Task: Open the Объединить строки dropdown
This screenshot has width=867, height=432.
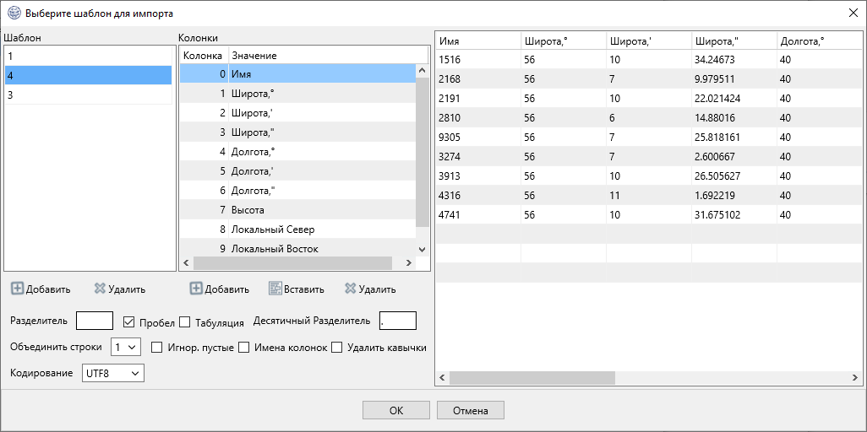Action: click(x=126, y=348)
